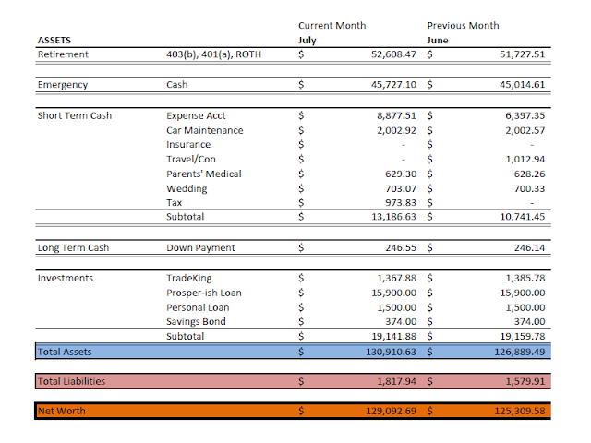Select the Investments subtotal 19,141.88
Viewport: 591px width, 443px height.
point(393,336)
